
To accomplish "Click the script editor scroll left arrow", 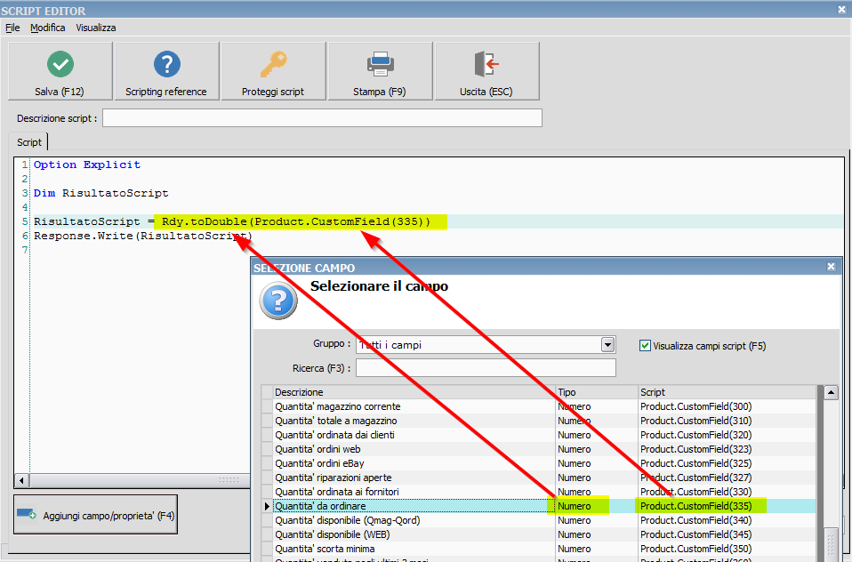I will pyautogui.click(x=21, y=480).
